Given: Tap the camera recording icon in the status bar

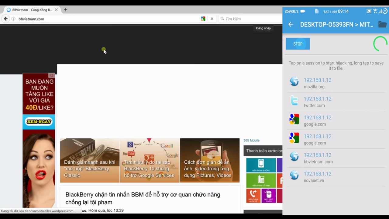Looking at the screenshot, I should 303,11.
